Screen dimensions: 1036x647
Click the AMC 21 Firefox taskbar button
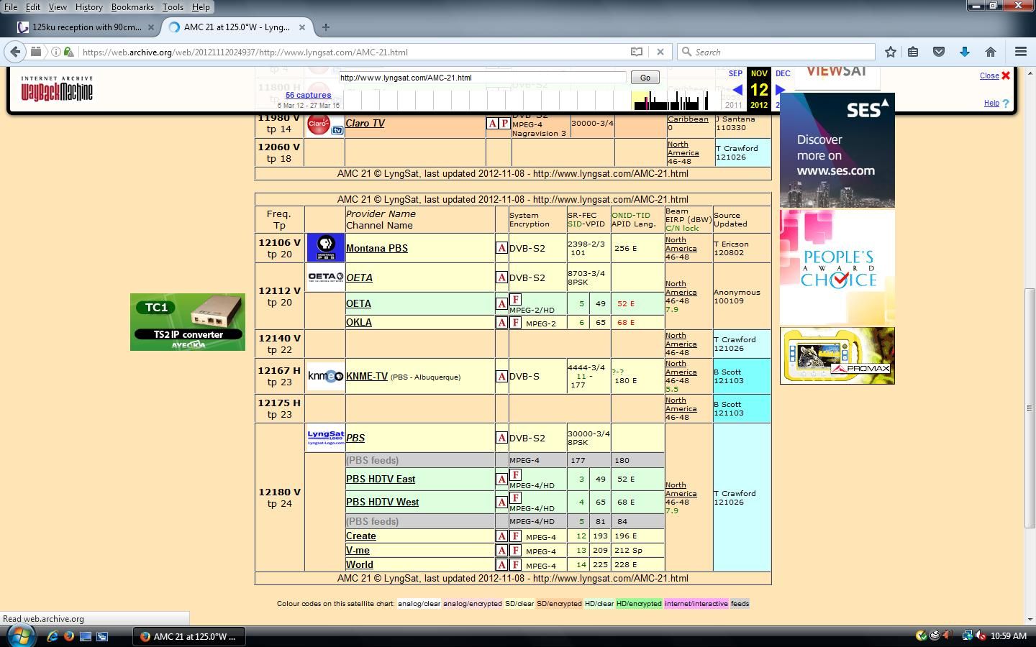(189, 636)
